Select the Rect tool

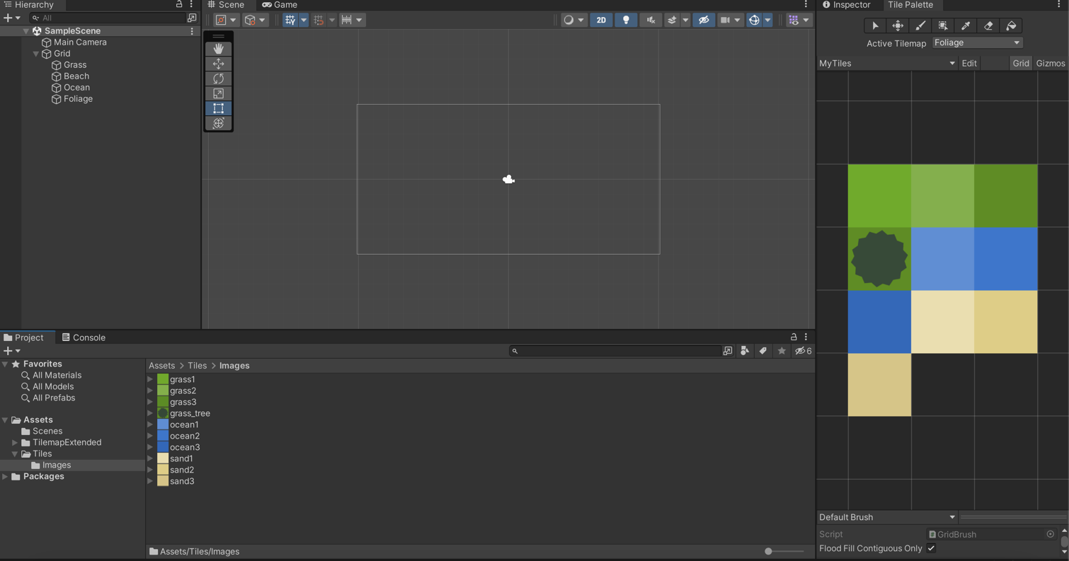(x=218, y=108)
